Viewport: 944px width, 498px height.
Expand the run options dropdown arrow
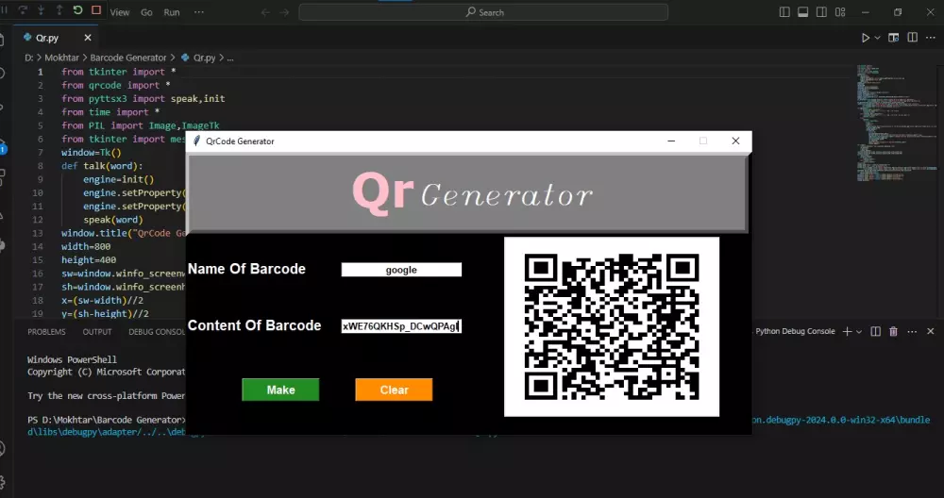tap(877, 38)
